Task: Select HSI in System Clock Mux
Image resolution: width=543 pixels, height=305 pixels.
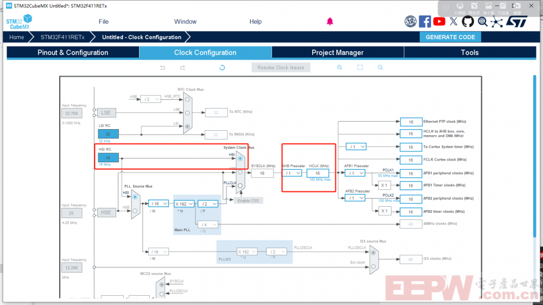Action: 240,158
